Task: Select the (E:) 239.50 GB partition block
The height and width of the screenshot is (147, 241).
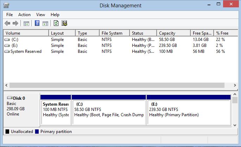Action: [189, 110]
